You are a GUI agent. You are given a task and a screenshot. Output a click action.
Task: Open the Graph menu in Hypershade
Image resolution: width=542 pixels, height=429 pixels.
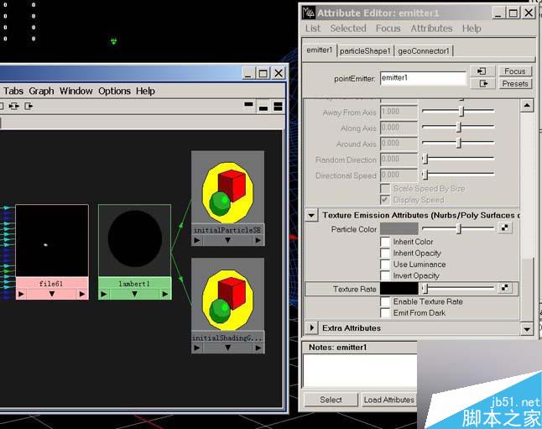click(x=41, y=91)
